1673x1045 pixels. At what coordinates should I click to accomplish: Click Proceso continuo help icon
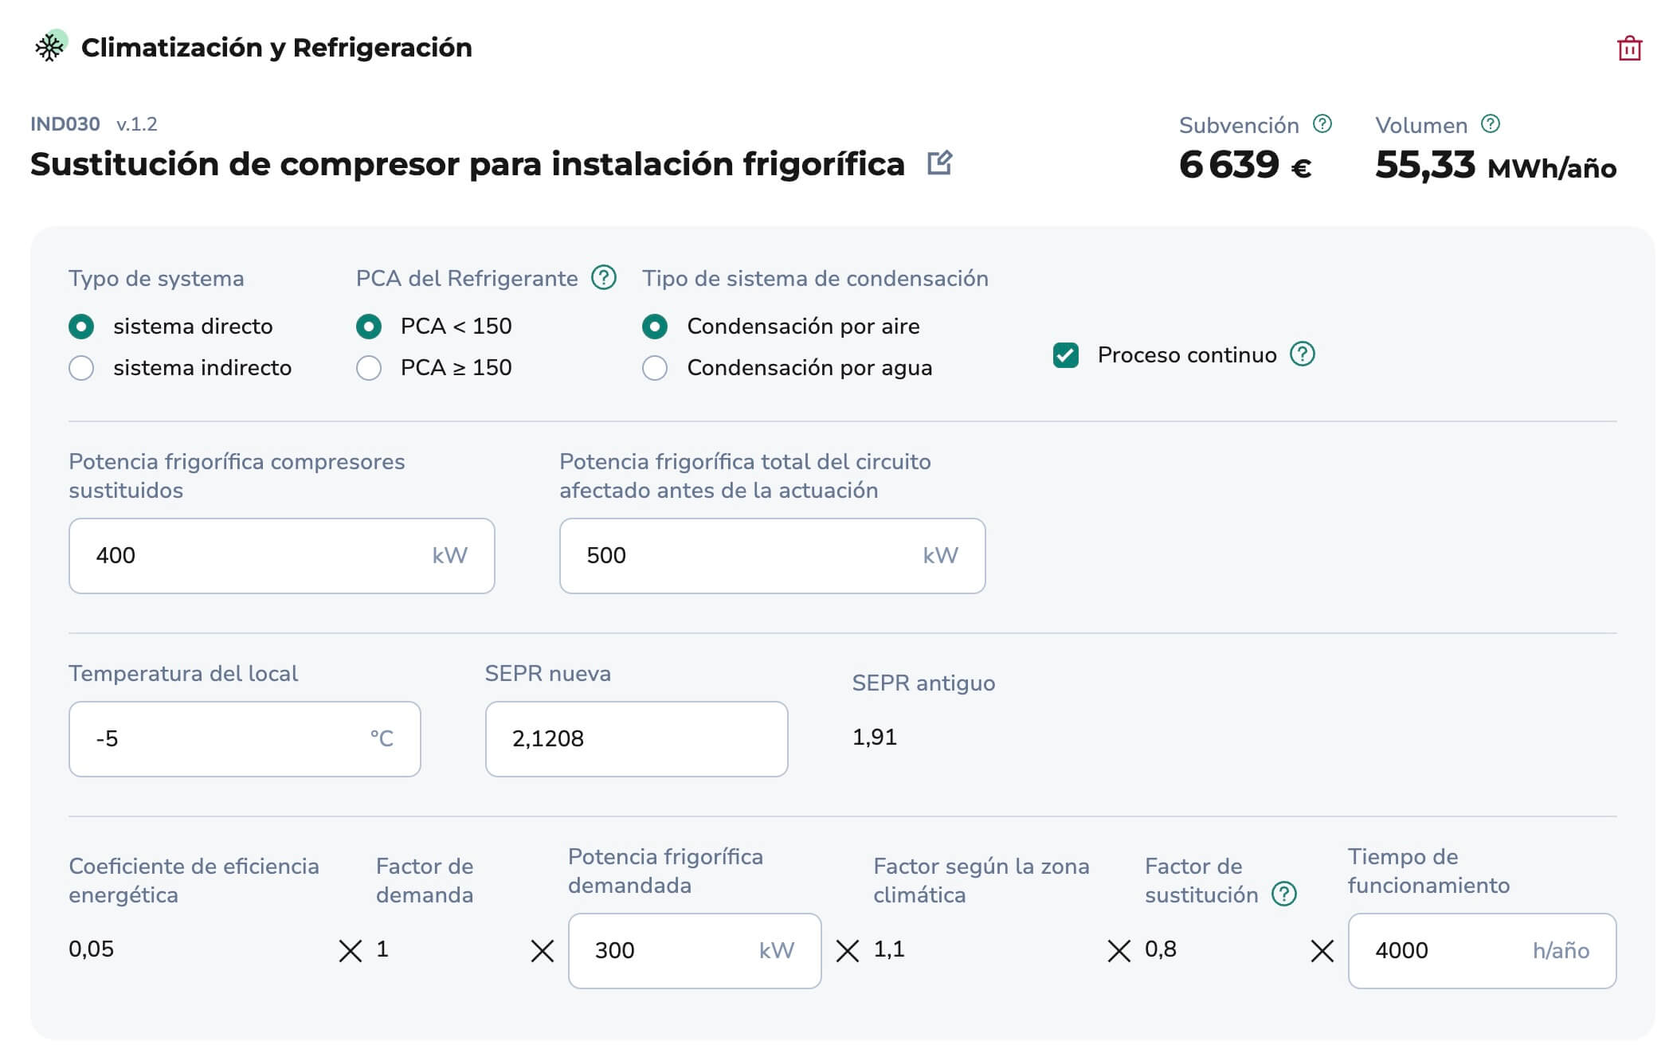tap(1303, 354)
